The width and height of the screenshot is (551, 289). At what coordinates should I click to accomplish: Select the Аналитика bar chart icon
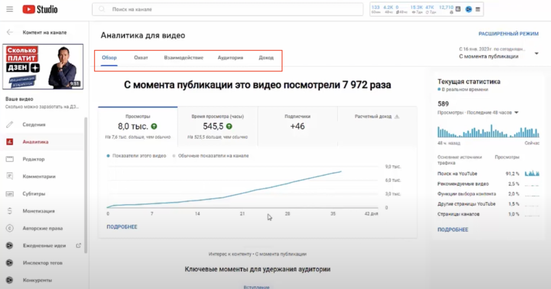click(10, 142)
